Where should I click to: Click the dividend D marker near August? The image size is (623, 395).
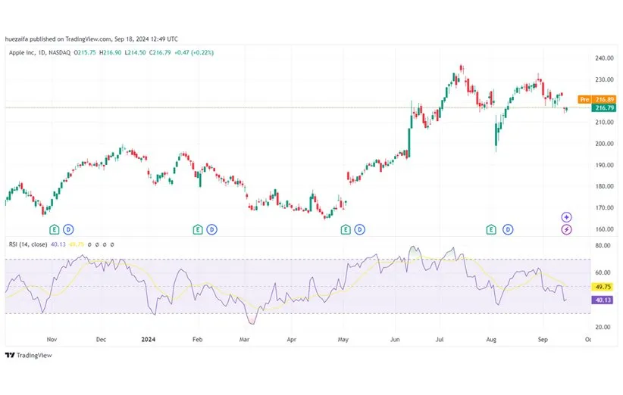[507, 229]
